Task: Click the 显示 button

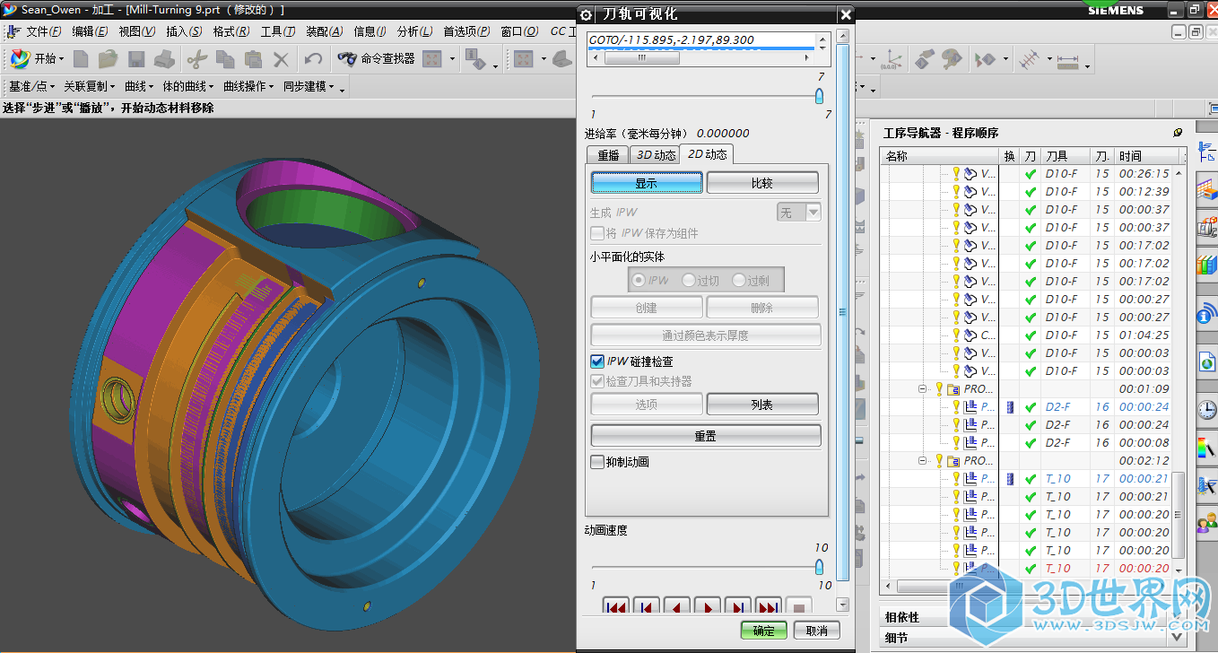Action: tap(647, 182)
